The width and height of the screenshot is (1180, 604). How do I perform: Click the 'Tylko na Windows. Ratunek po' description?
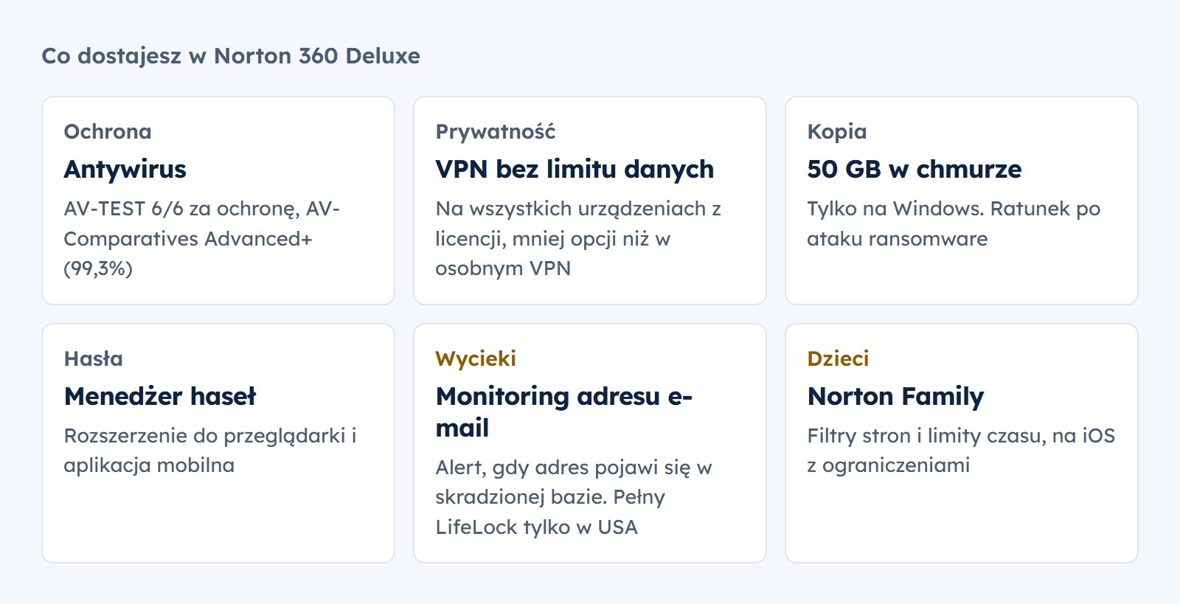point(954,223)
